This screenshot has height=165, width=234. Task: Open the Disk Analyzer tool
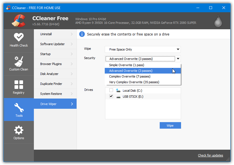[55, 74]
